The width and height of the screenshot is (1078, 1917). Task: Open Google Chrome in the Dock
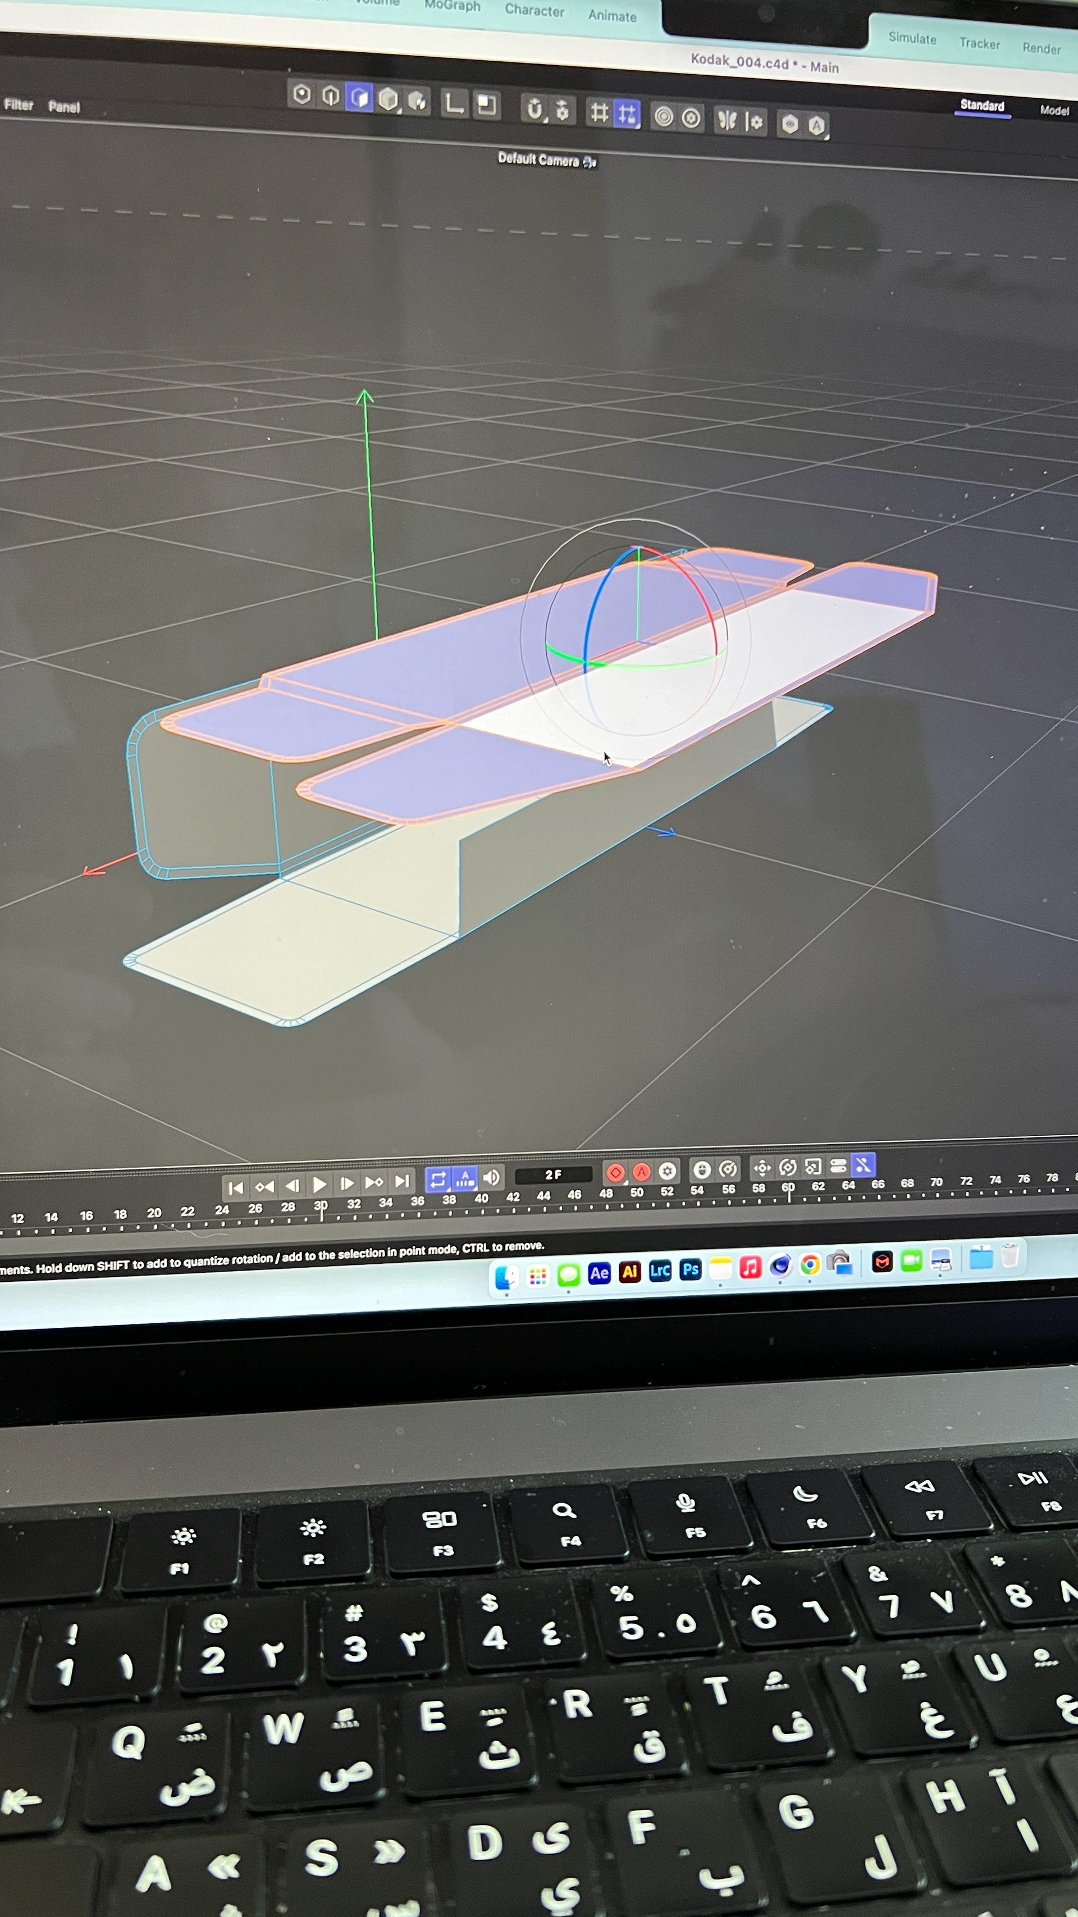click(x=810, y=1264)
